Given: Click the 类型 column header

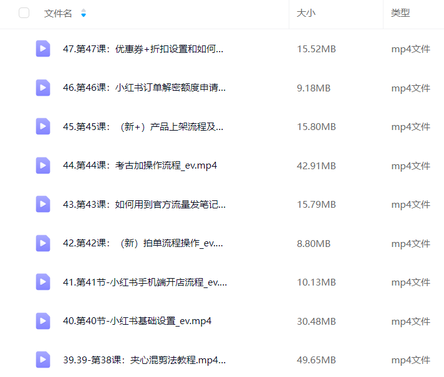Looking at the screenshot, I should click(x=400, y=13).
